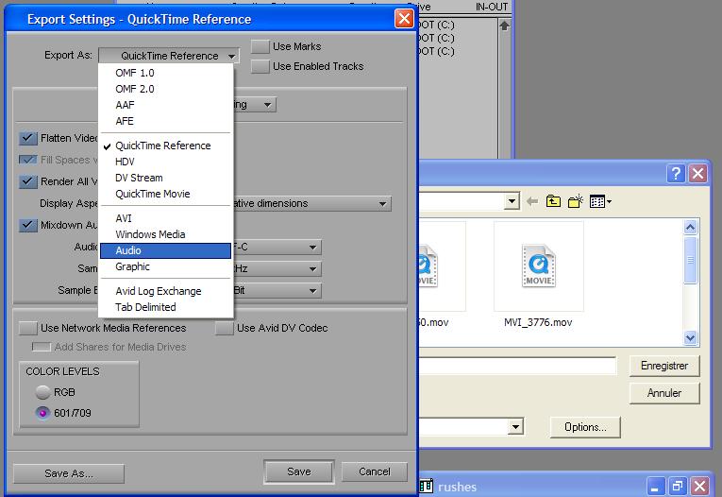
Task: Click Enregistrer in the file dialog
Action: pyautogui.click(x=664, y=366)
